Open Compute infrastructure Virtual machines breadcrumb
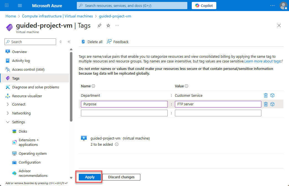Viewport: 289px width, 186px height. [x=57, y=16]
